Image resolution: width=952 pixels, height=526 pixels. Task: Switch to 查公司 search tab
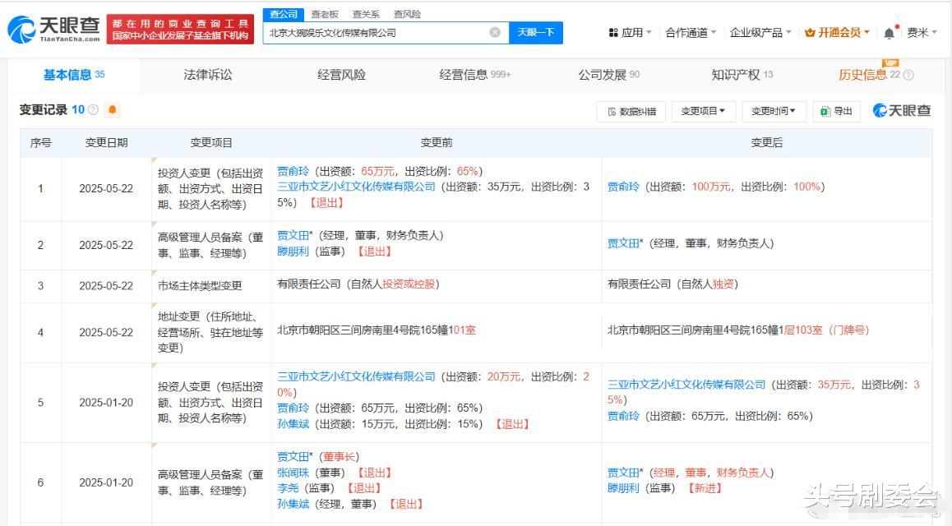[284, 14]
